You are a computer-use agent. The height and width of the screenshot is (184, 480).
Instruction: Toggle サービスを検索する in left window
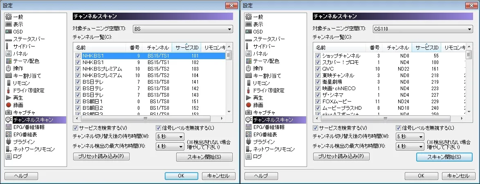75,127
